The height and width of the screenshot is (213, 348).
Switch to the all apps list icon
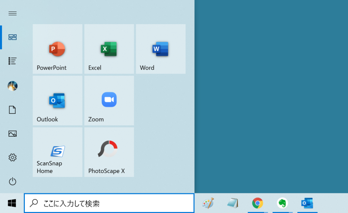point(13,61)
